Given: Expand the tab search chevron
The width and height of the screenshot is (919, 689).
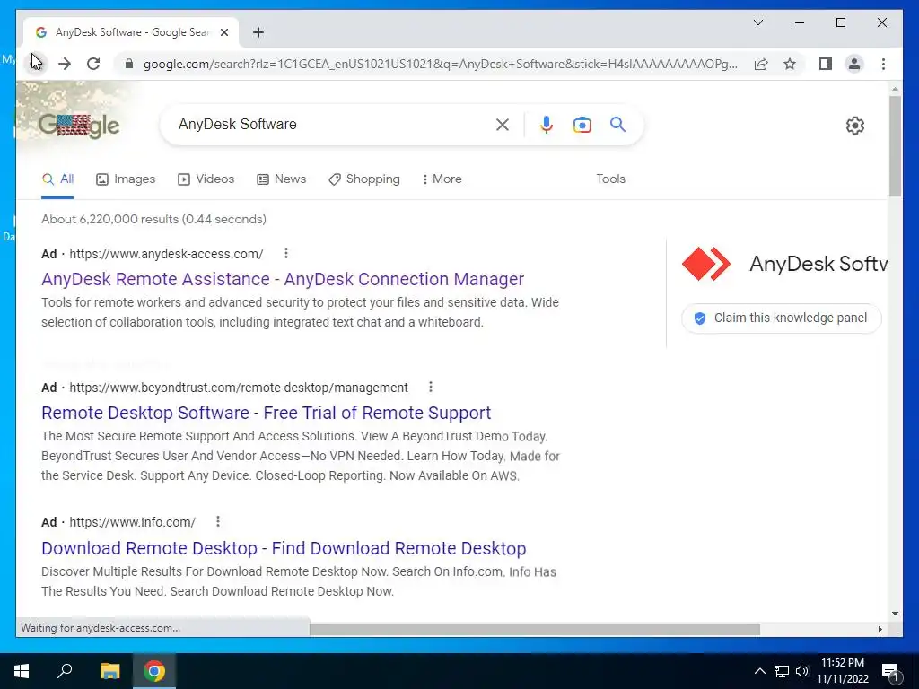Looking at the screenshot, I should [757, 22].
